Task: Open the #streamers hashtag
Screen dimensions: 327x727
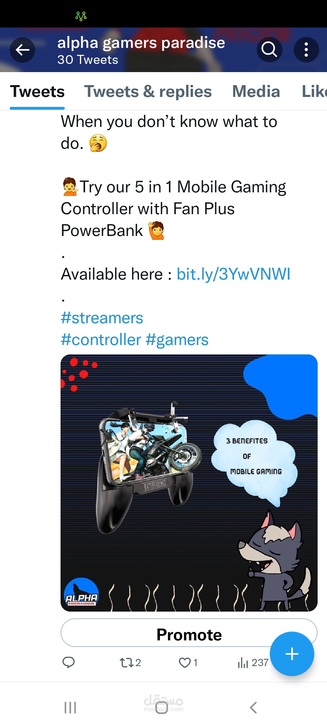Action: 102,318
